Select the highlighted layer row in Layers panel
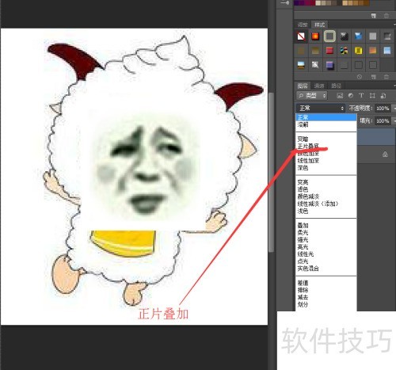 coord(376,136)
